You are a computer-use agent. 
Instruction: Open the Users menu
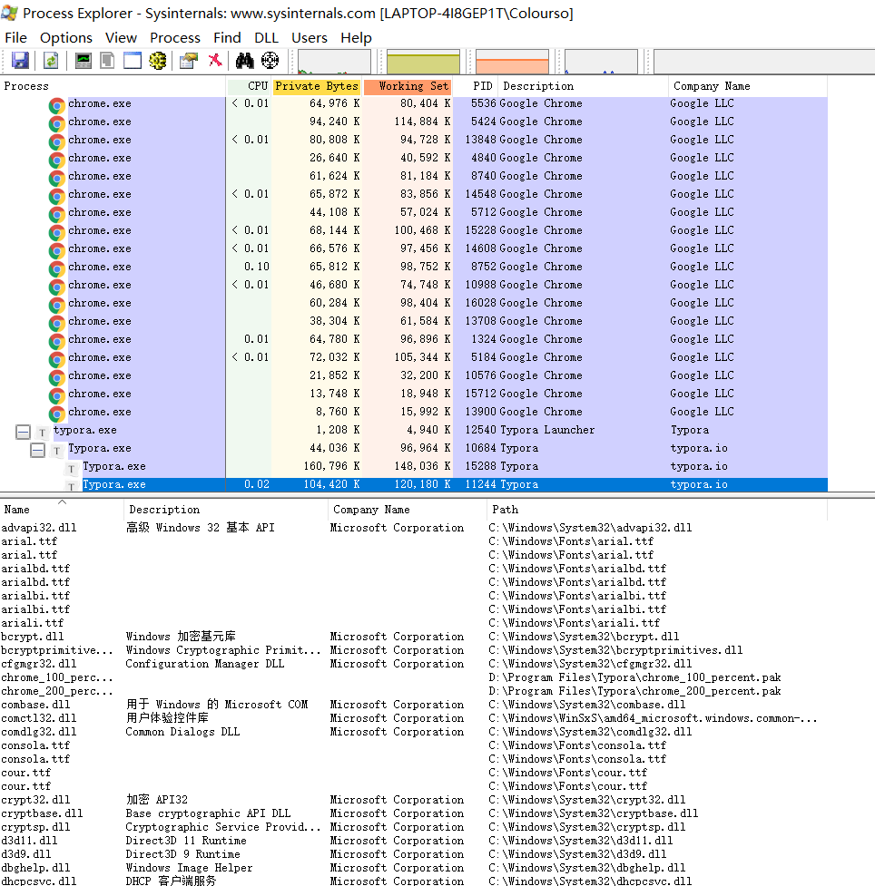click(310, 38)
